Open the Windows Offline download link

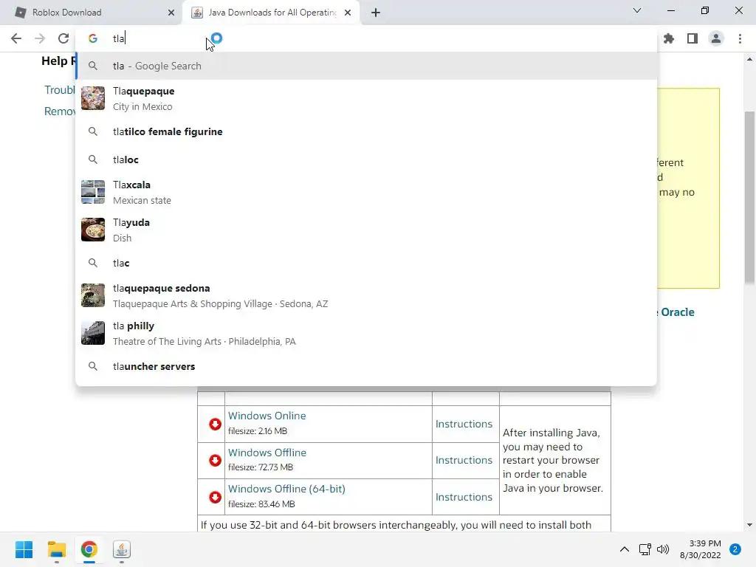(267, 453)
